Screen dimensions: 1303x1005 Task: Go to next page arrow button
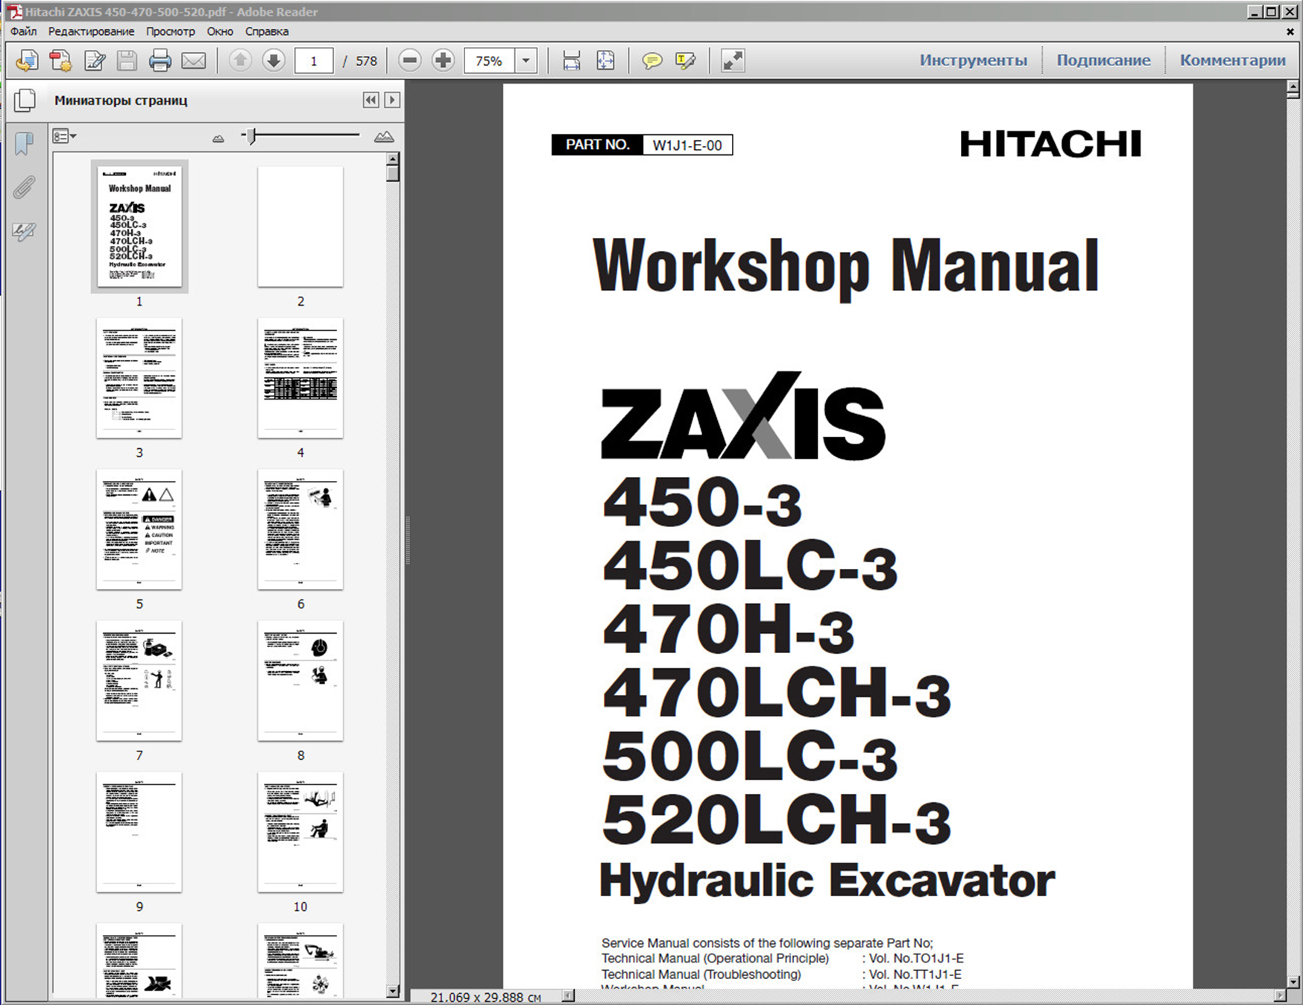[274, 60]
